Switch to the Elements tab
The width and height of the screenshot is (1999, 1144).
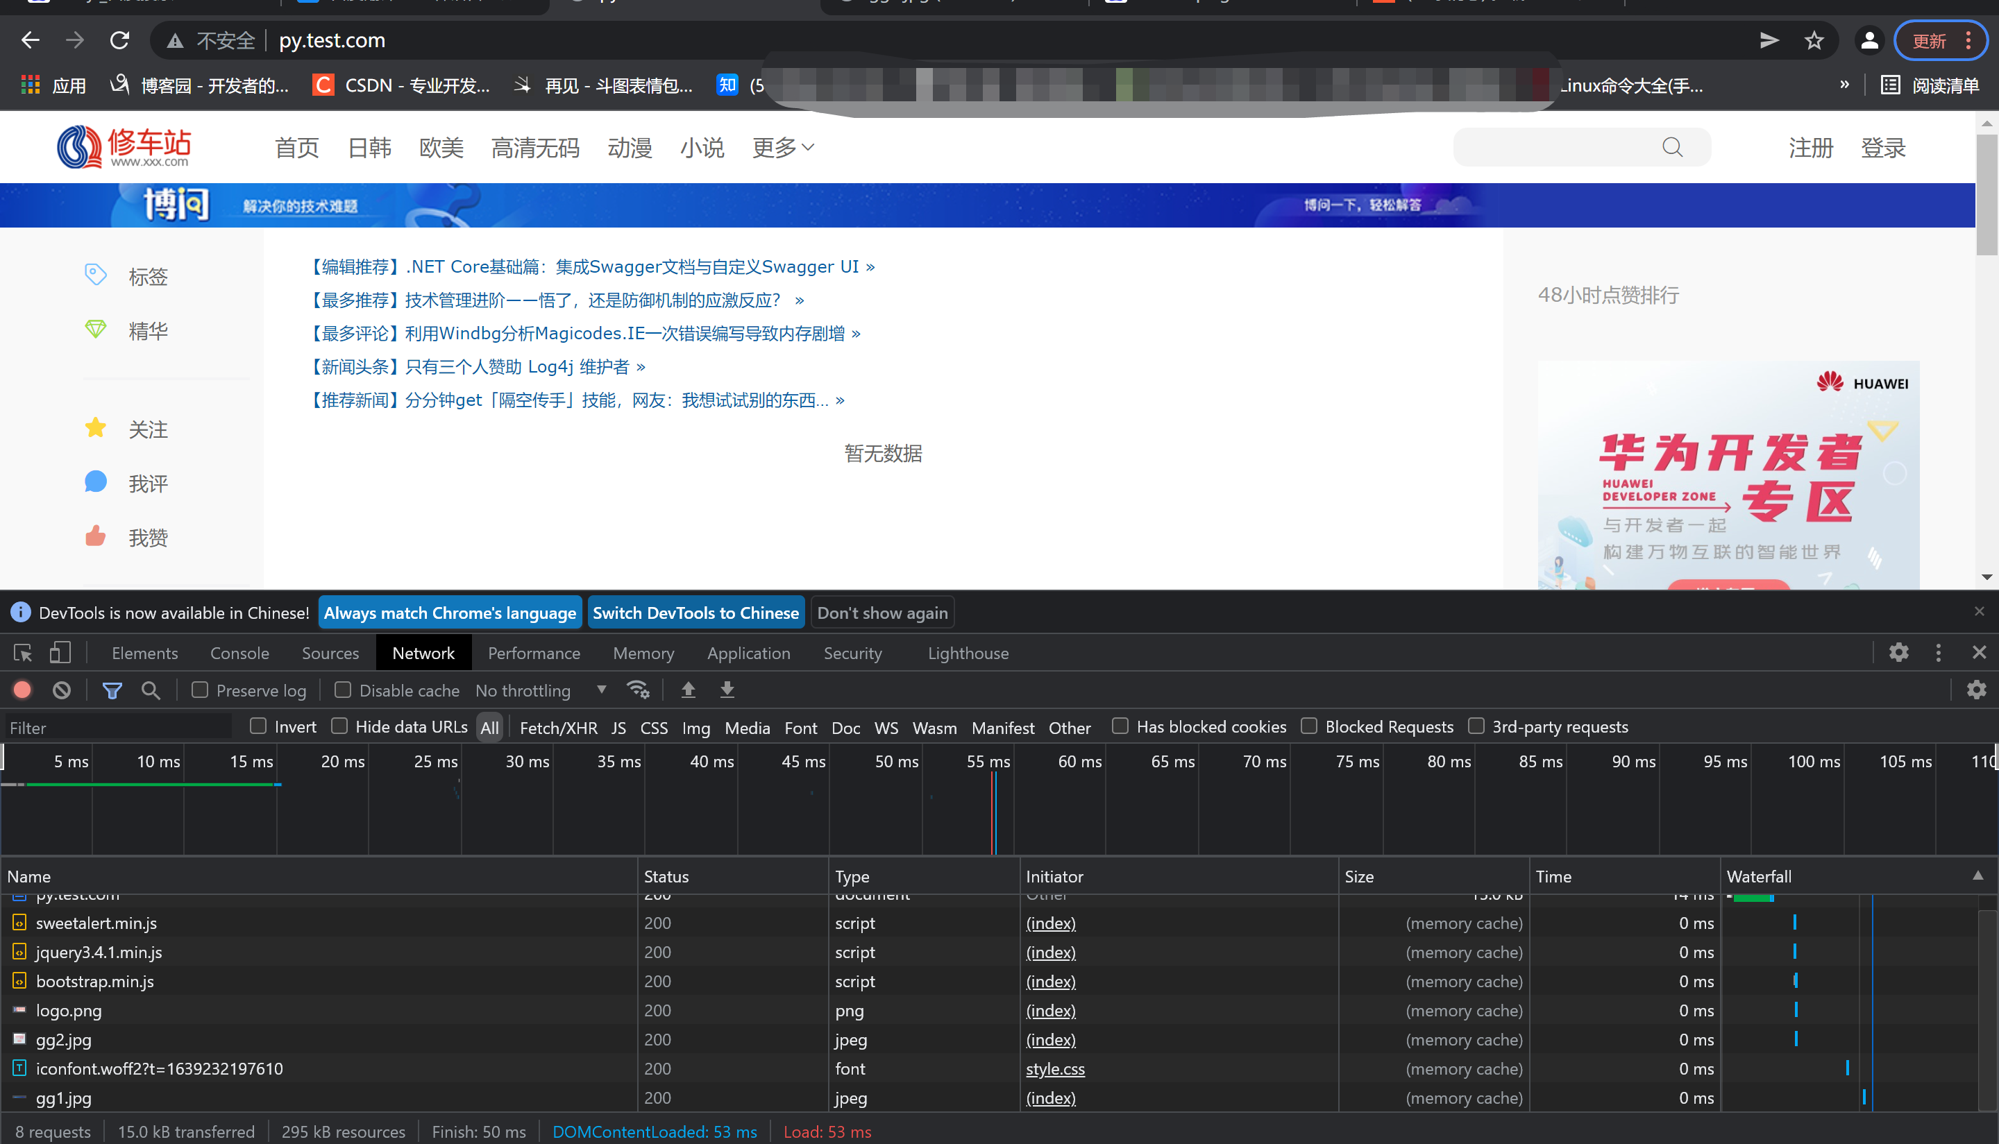(x=144, y=653)
